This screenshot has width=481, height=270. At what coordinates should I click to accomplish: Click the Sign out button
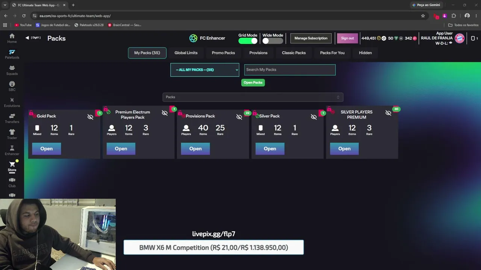(x=347, y=38)
